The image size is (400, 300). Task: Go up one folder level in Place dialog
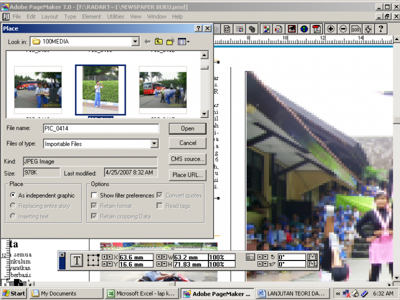[x=158, y=42]
